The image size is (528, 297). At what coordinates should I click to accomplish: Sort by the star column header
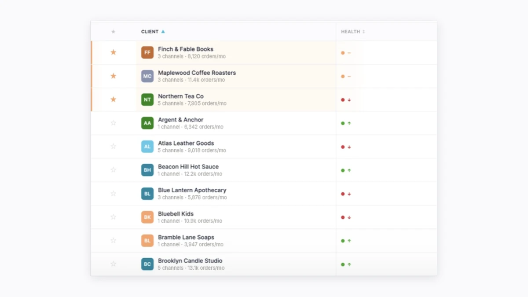click(x=113, y=32)
